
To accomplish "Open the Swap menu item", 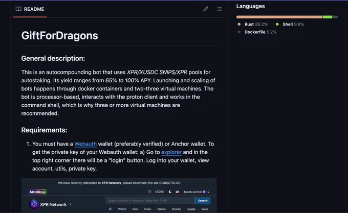I will (205, 209).
